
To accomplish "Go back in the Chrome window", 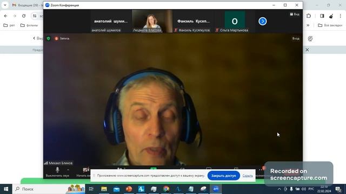I will click(x=6, y=16).
